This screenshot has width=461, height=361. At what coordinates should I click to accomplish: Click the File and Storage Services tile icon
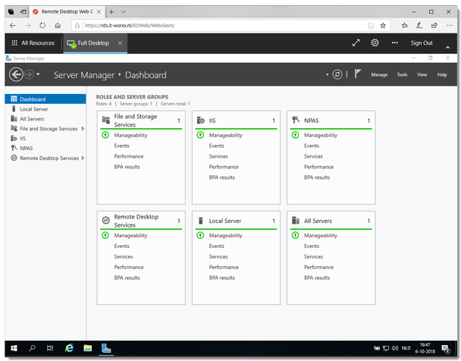[x=106, y=120]
